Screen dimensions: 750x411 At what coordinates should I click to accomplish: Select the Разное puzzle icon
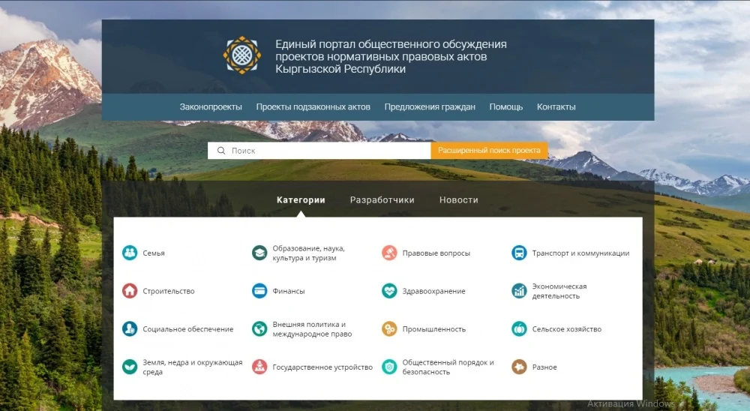[519, 367]
